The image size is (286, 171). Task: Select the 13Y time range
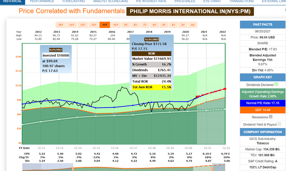pyautogui.click(x=83, y=25)
